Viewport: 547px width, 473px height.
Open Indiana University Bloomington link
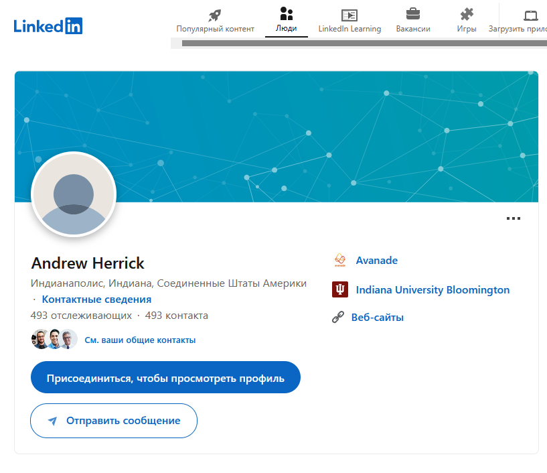pyautogui.click(x=433, y=290)
